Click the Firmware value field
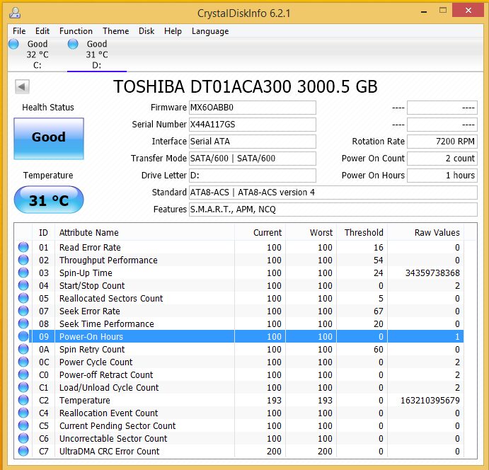Viewport: 489px width, 470px height. click(x=252, y=108)
